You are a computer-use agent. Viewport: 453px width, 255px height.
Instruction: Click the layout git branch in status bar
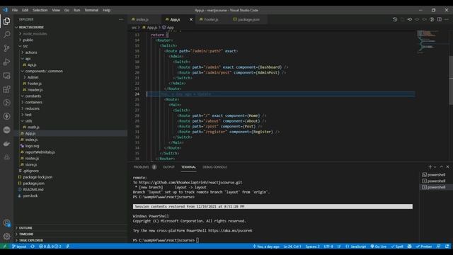[x=19, y=246]
